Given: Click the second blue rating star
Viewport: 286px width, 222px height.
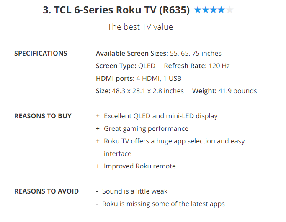Looking at the screenshot, I should (x=206, y=10).
